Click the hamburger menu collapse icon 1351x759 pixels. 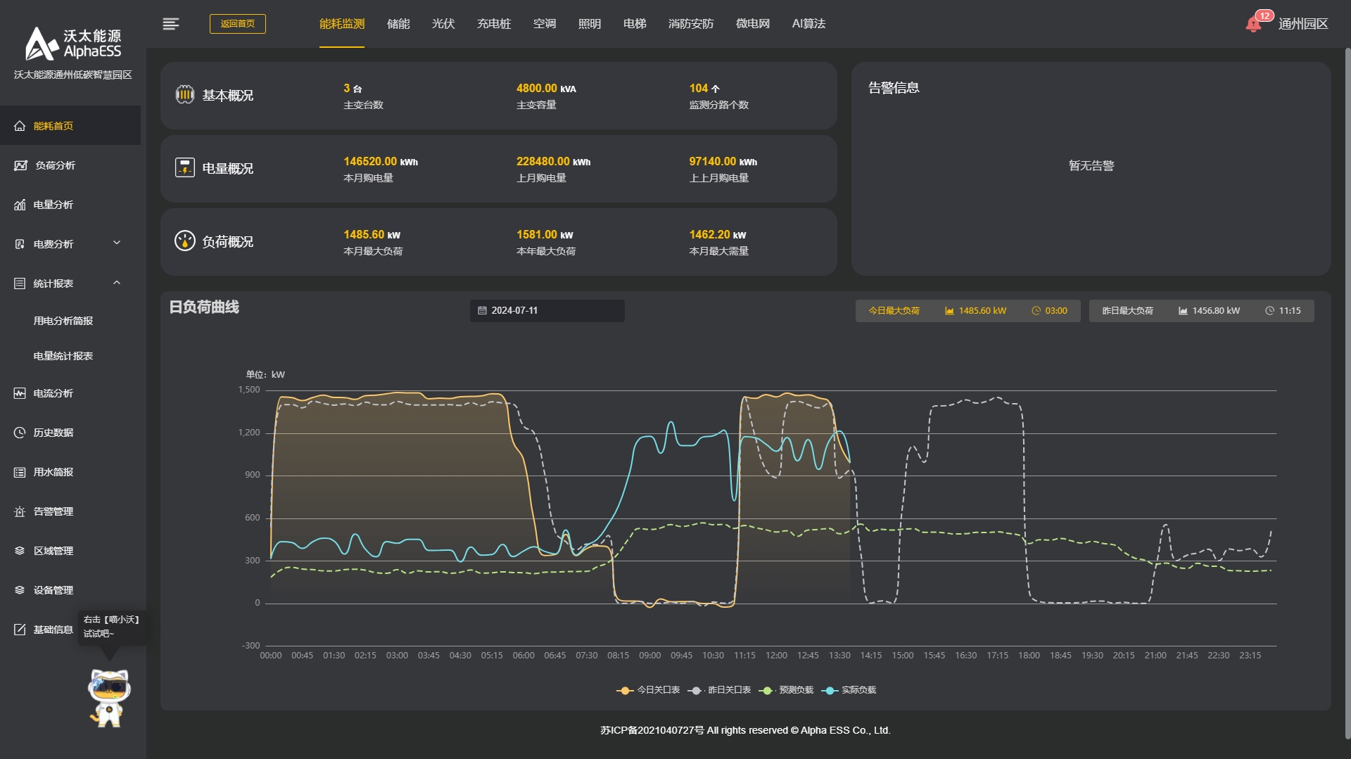coord(170,24)
